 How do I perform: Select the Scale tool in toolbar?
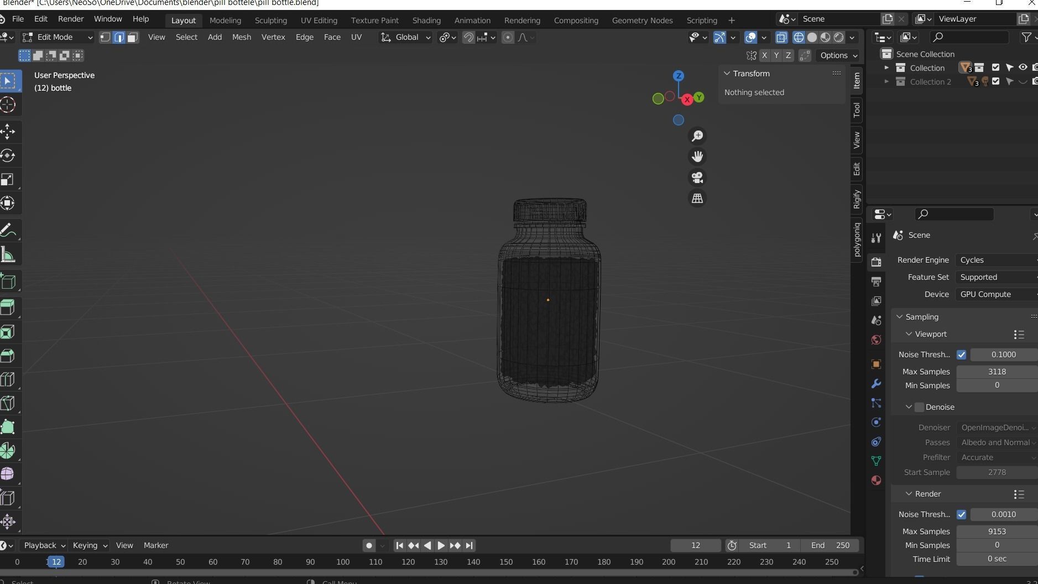coord(8,179)
